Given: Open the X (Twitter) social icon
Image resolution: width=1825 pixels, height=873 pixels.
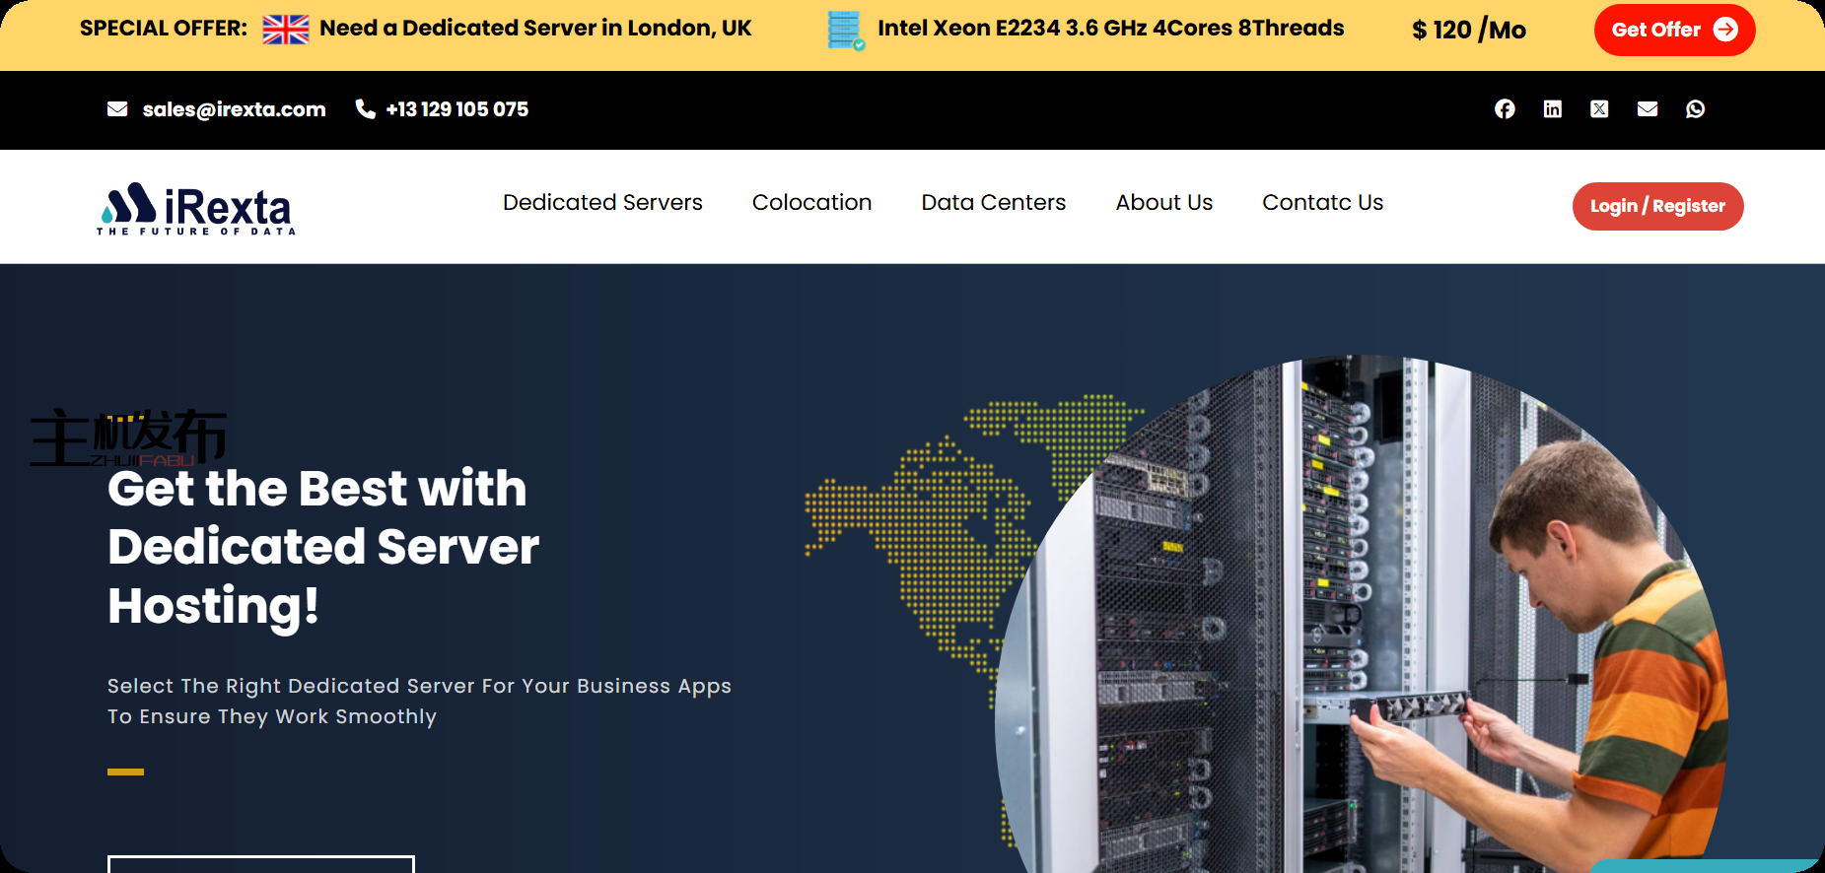Looking at the screenshot, I should coord(1599,109).
